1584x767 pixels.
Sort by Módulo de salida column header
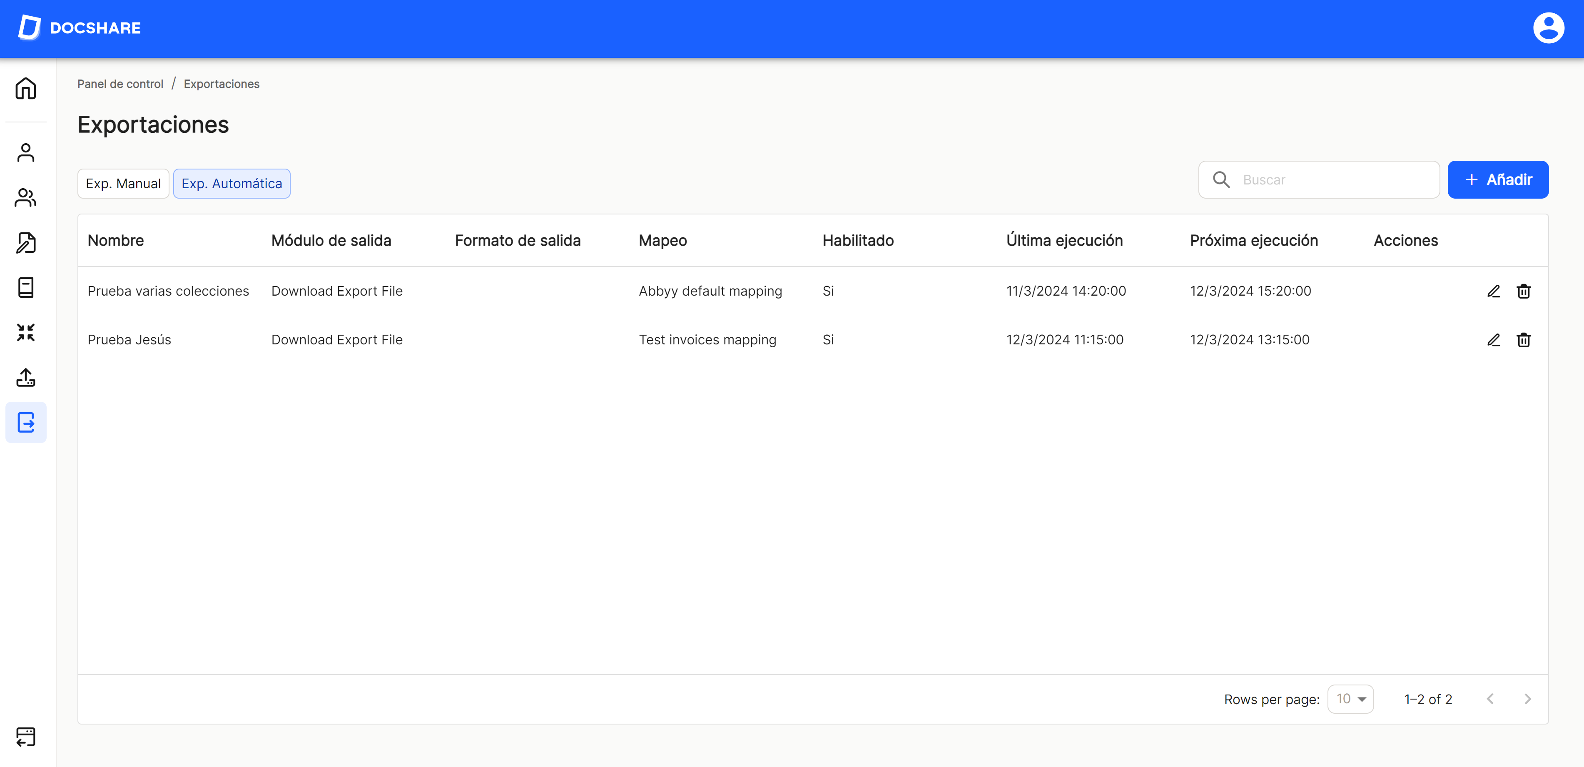pyautogui.click(x=331, y=241)
